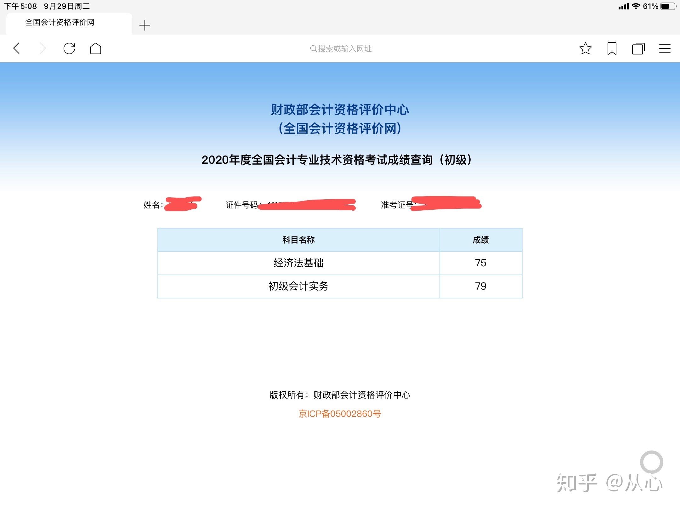Click the forward navigation arrow
This screenshot has height=510, width=680.
tap(43, 48)
